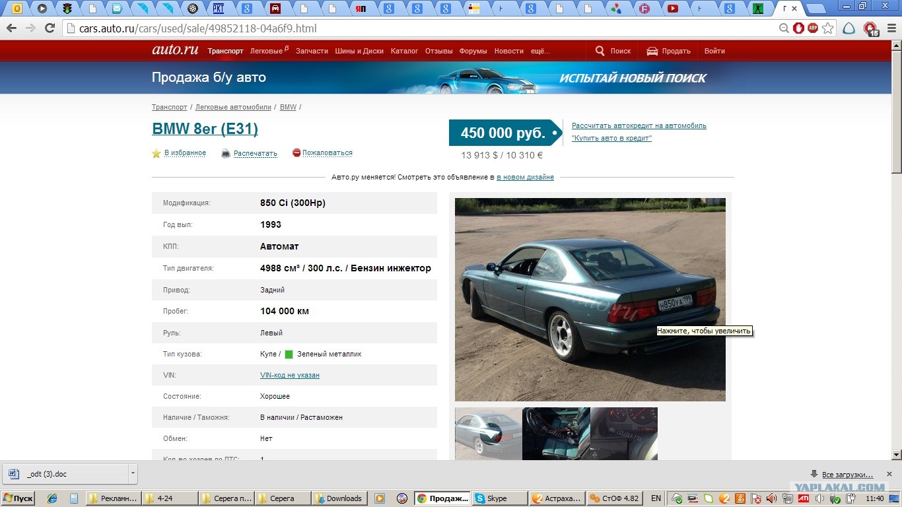Switch to Skype in the taskbar

point(499,498)
